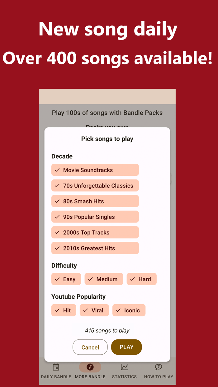Cancel the song selection dialog
The width and height of the screenshot is (218, 387).
(90, 347)
